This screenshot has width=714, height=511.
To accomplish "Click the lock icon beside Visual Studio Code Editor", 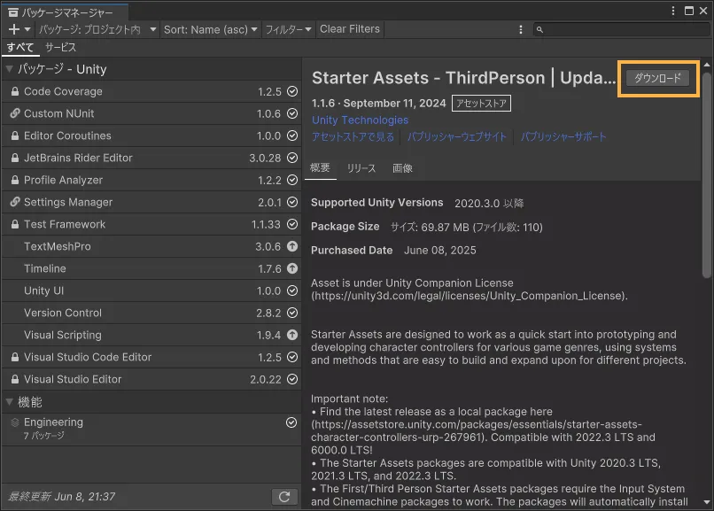I will (15, 357).
